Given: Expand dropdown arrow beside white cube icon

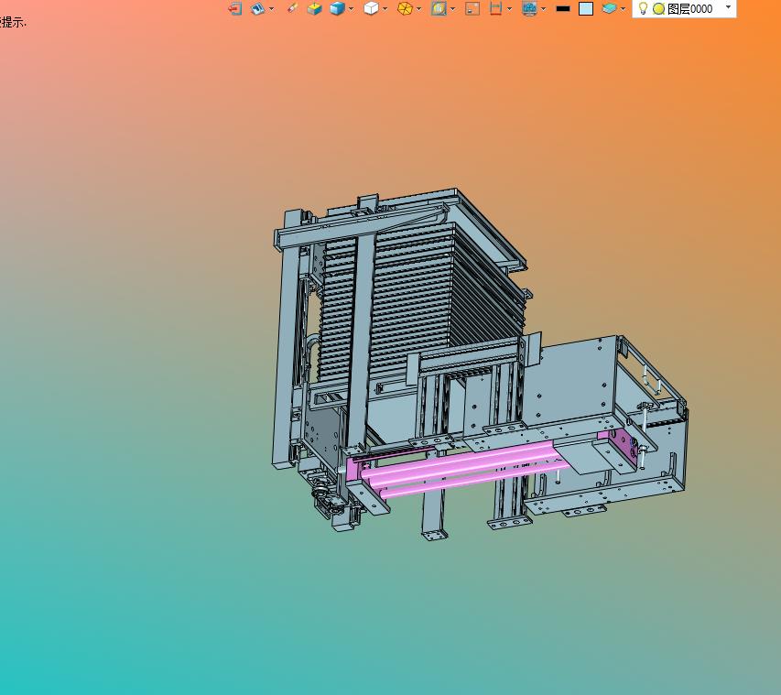Looking at the screenshot, I should pyautogui.click(x=385, y=9).
